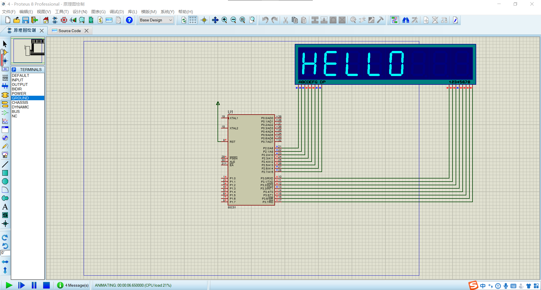Choose the Graph mode tool
Image resolution: width=541 pixels, height=290 pixels.
(5, 121)
